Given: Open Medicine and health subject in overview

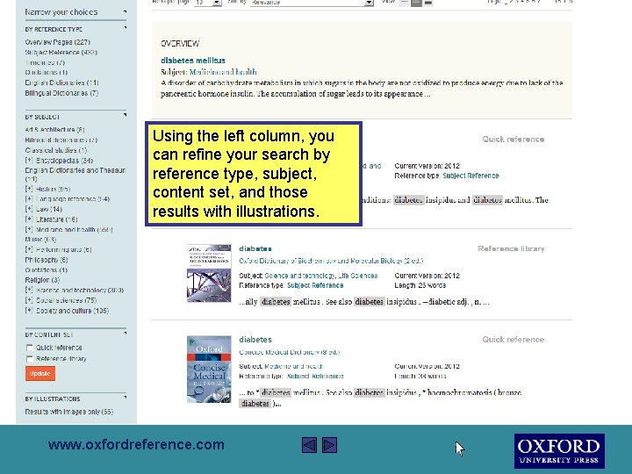Looking at the screenshot, I should (x=223, y=72).
